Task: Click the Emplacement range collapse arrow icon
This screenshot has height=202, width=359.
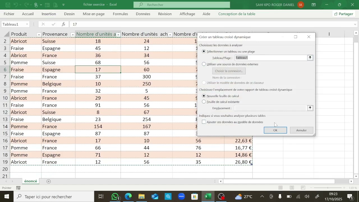Action: click(310, 108)
